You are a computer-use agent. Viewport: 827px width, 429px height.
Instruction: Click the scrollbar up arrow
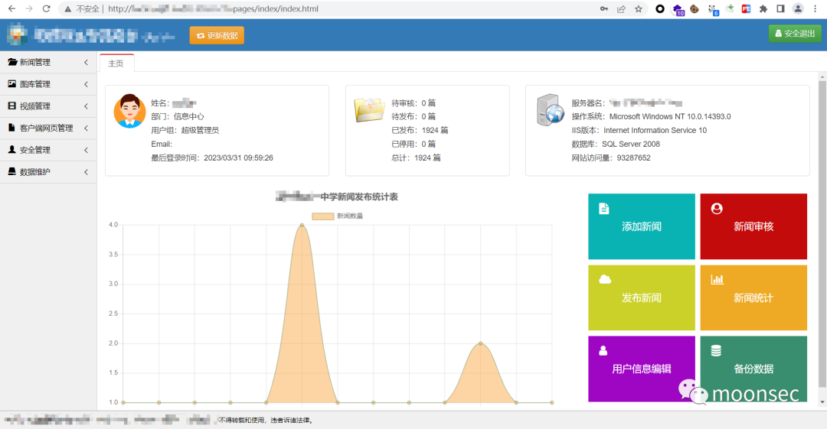coord(822,77)
